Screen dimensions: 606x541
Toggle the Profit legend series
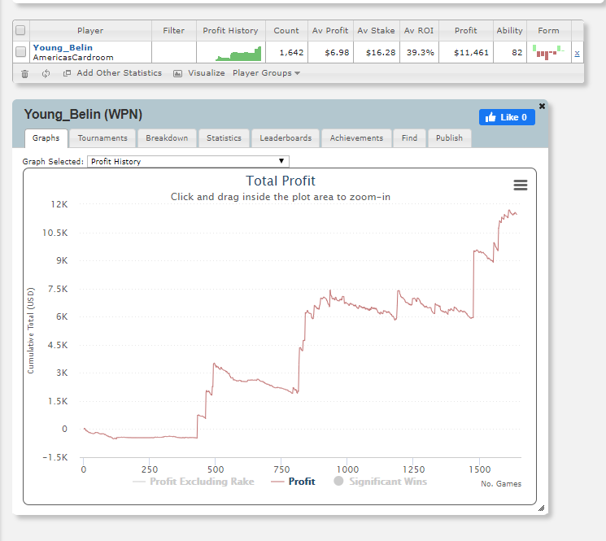click(293, 482)
